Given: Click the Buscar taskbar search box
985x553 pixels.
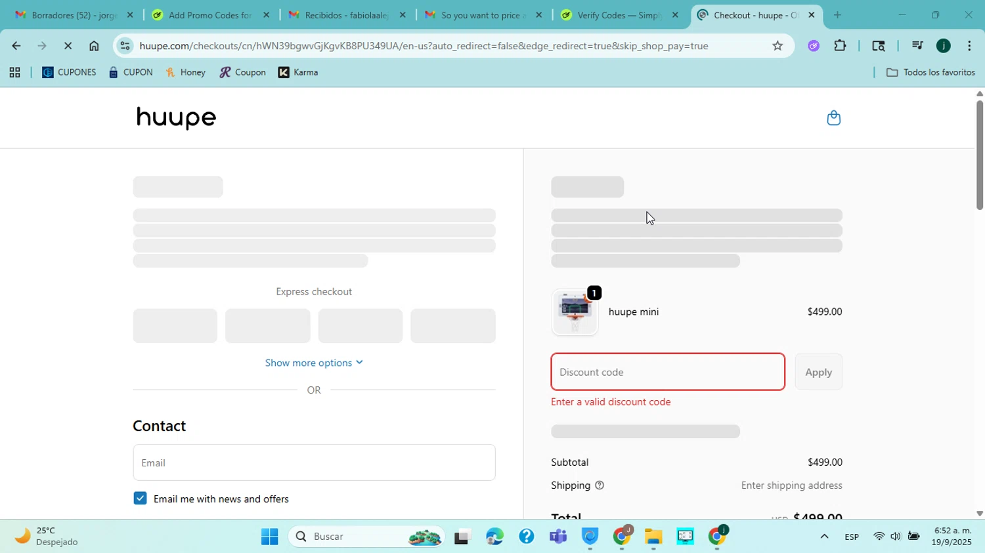Looking at the screenshot, I should tap(366, 537).
